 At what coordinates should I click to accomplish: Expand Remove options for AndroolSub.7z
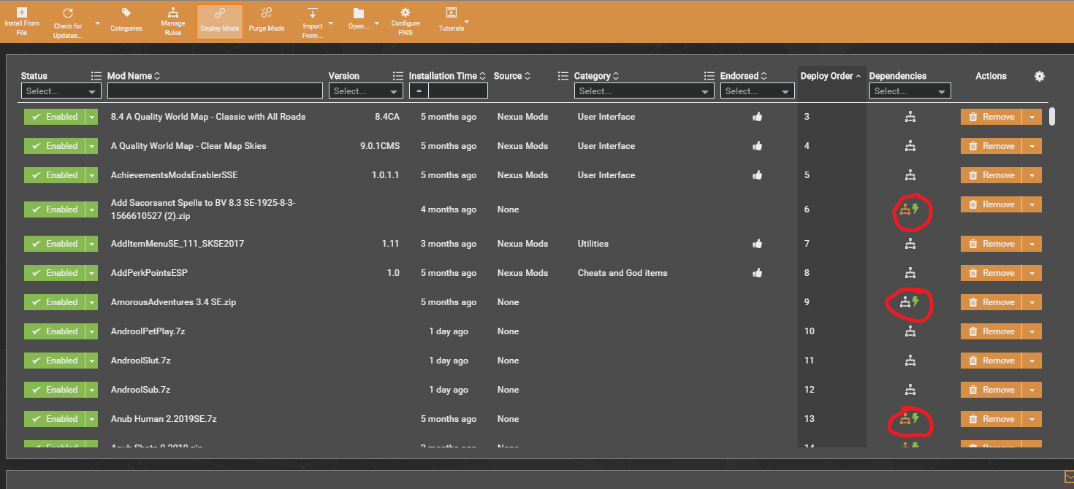1032,390
